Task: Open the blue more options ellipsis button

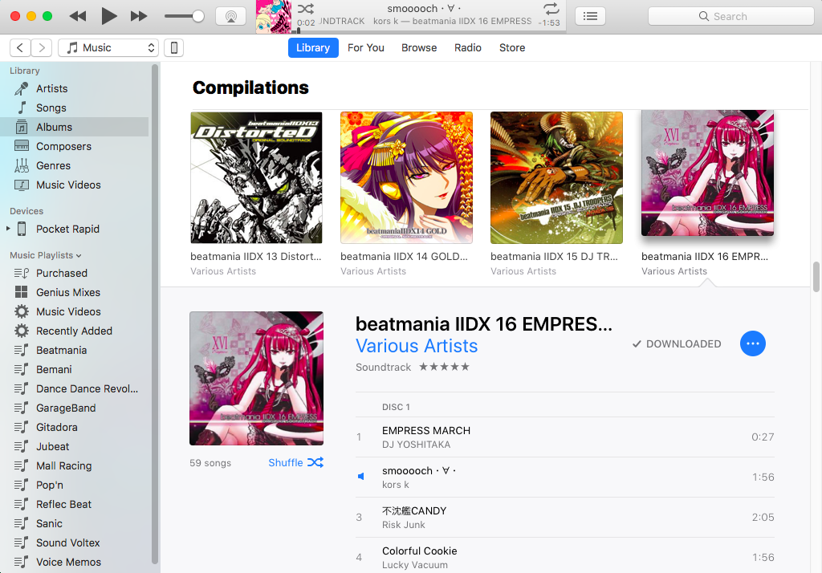Action: (753, 344)
